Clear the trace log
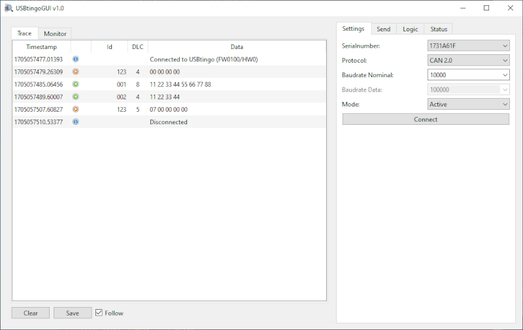Image resolution: width=523 pixels, height=330 pixels. point(31,313)
